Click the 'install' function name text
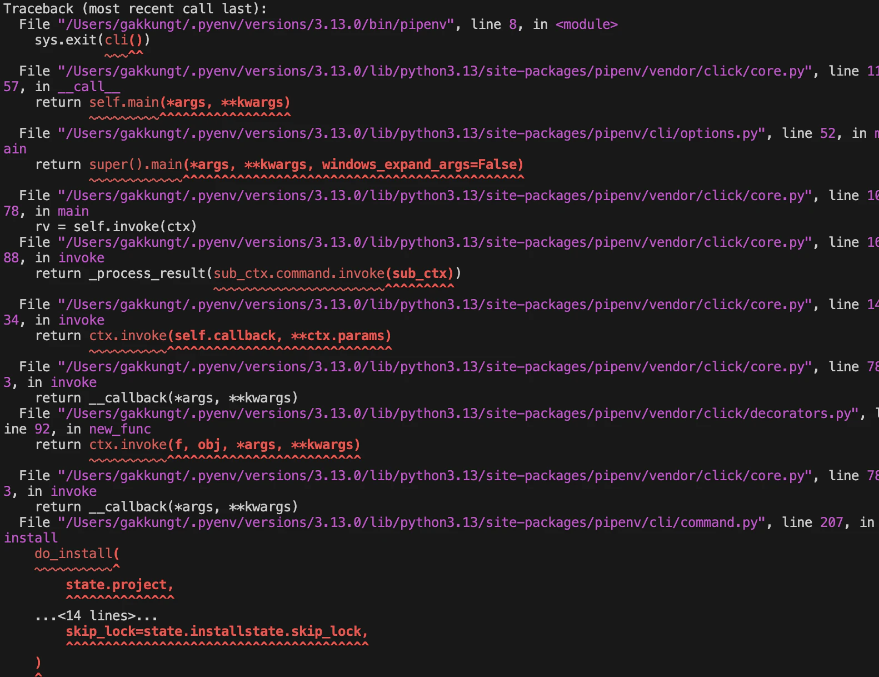 coord(31,538)
